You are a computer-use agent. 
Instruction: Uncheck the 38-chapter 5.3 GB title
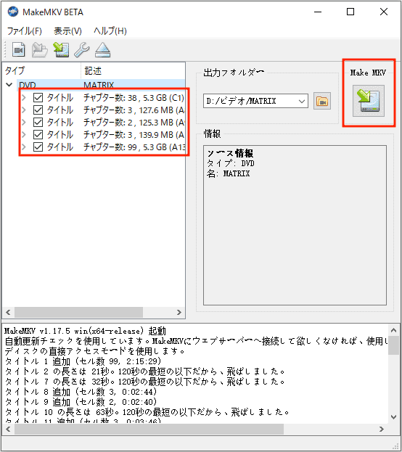pyautogui.click(x=38, y=98)
